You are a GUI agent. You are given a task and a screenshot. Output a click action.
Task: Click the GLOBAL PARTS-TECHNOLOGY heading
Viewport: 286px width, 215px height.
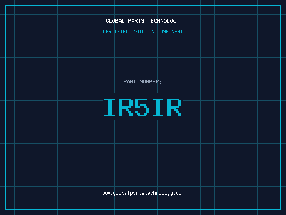[143, 21]
